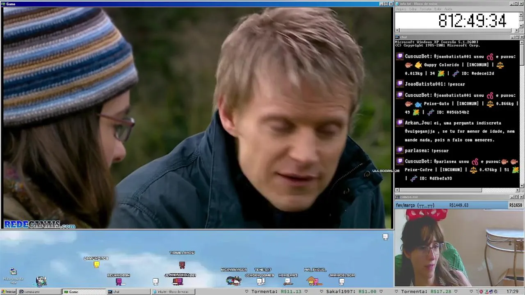Click the webcam video feed
This screenshot has height=295, width=525.
[459, 247]
